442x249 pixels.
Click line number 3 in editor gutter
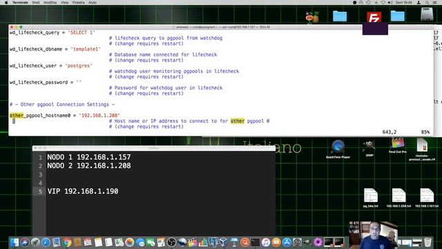(x=40, y=174)
